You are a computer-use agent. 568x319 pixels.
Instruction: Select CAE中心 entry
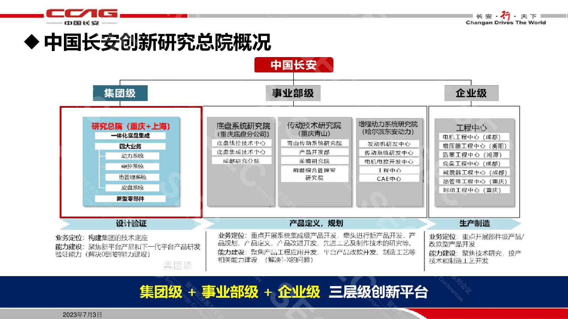pos(389,179)
